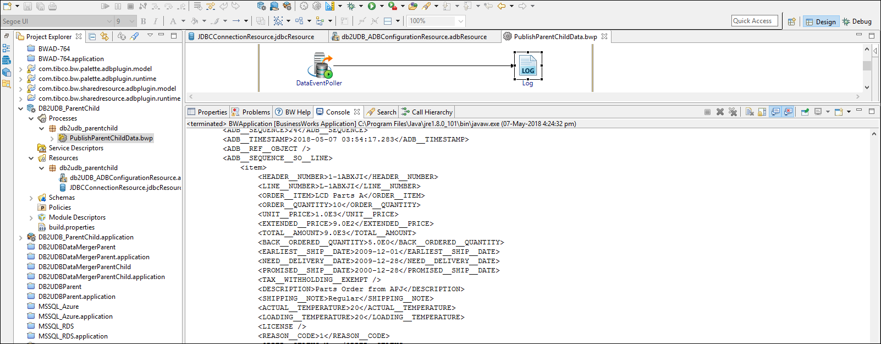Toggle Show Console When Standard Error Changes

[x=788, y=112]
